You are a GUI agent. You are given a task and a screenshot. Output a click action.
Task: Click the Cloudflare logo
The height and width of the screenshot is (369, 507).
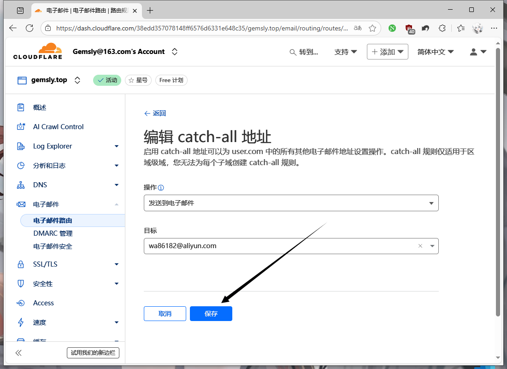click(38, 52)
